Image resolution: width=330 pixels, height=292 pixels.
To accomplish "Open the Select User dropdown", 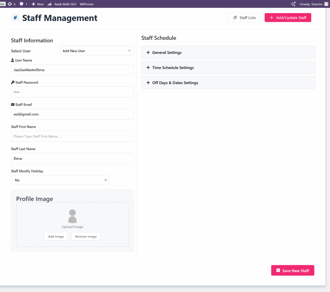I will click(x=97, y=51).
